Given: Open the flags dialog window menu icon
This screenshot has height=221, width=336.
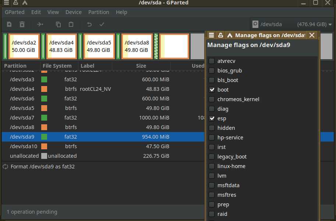Looking at the screenshot, I should tap(211, 35).
